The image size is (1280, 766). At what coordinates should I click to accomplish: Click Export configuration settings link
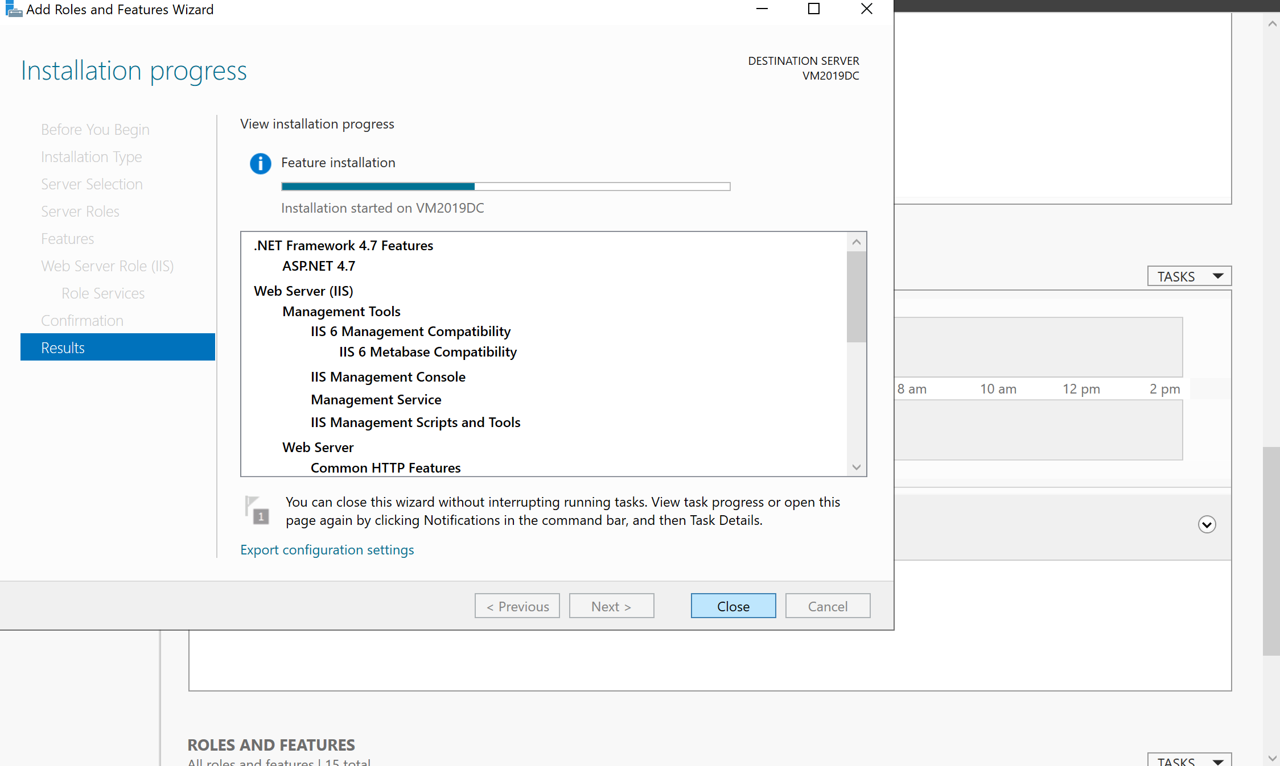click(x=327, y=550)
